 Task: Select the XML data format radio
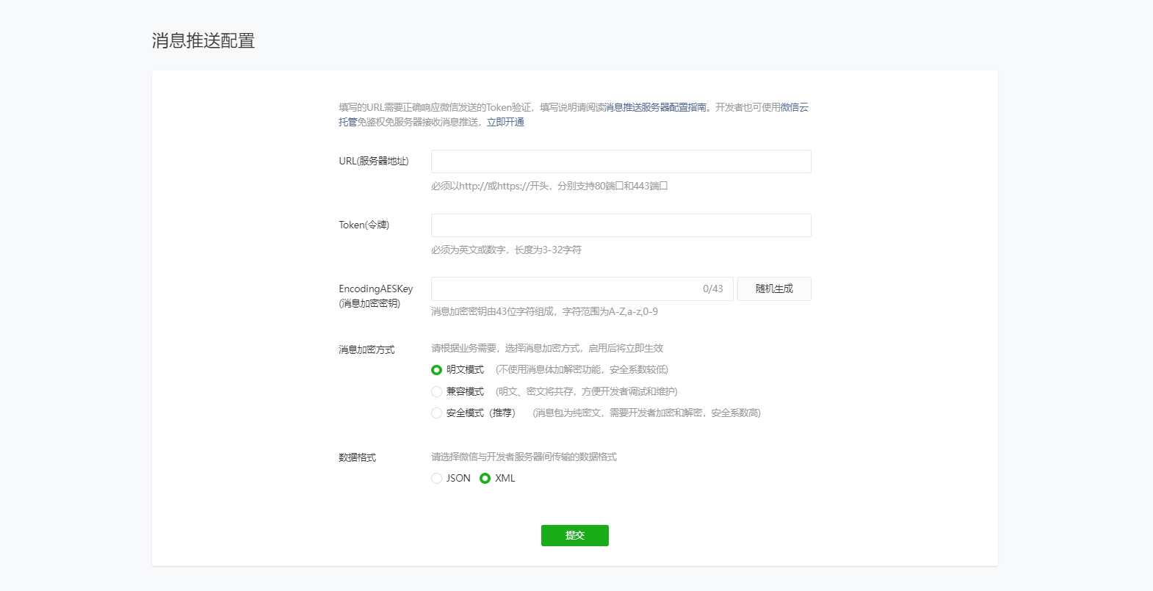(485, 479)
